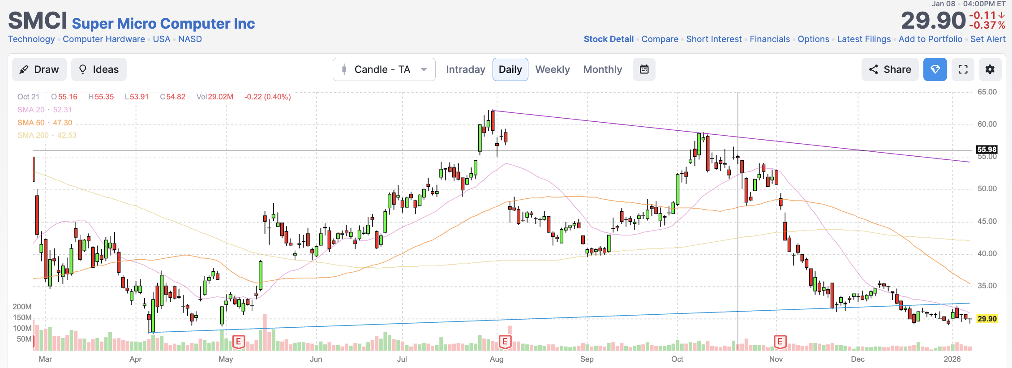Screen dimensions: 1012x368
Task: Open the Ideas button
Action: click(x=99, y=69)
